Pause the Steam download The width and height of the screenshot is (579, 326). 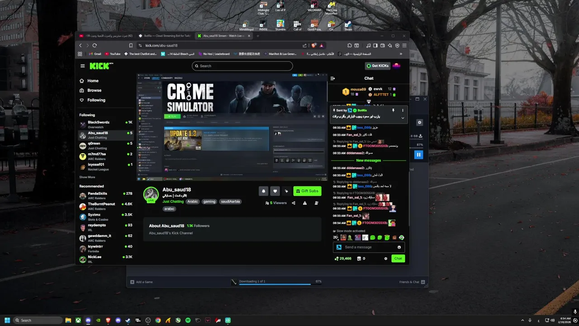pyautogui.click(x=418, y=155)
